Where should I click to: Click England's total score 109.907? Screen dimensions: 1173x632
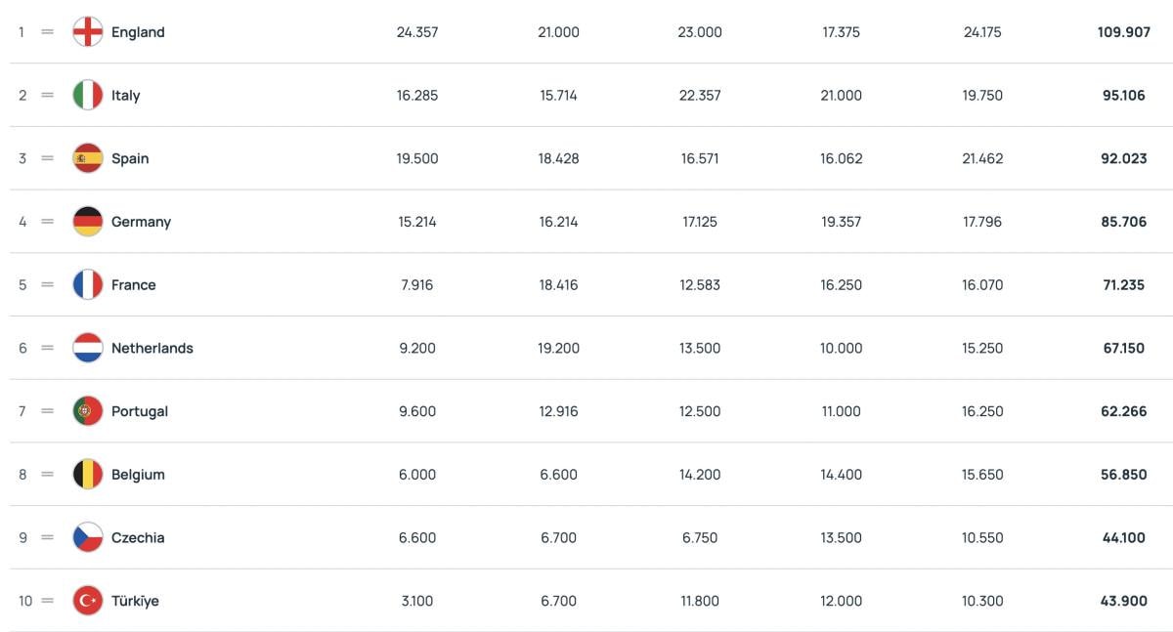click(x=1123, y=32)
